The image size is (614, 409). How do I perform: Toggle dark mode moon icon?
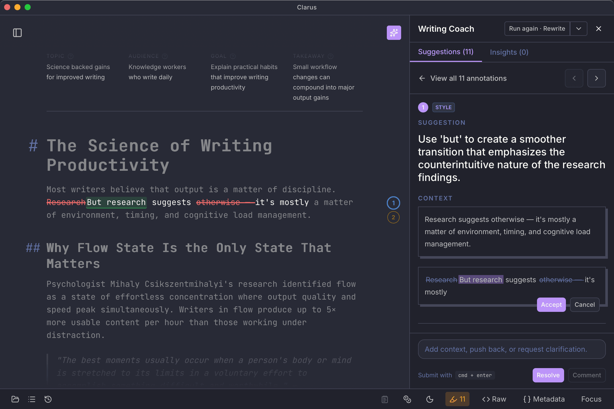coord(430,399)
